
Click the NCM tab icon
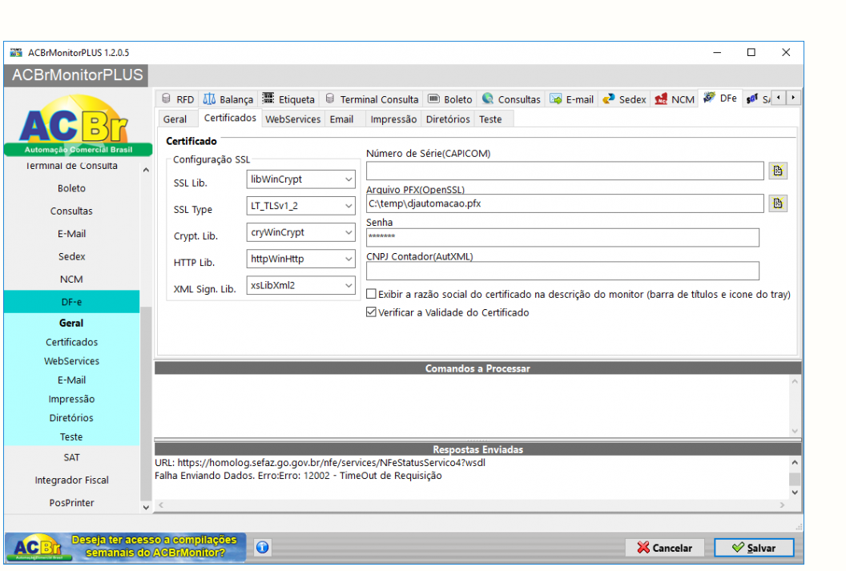click(x=661, y=99)
